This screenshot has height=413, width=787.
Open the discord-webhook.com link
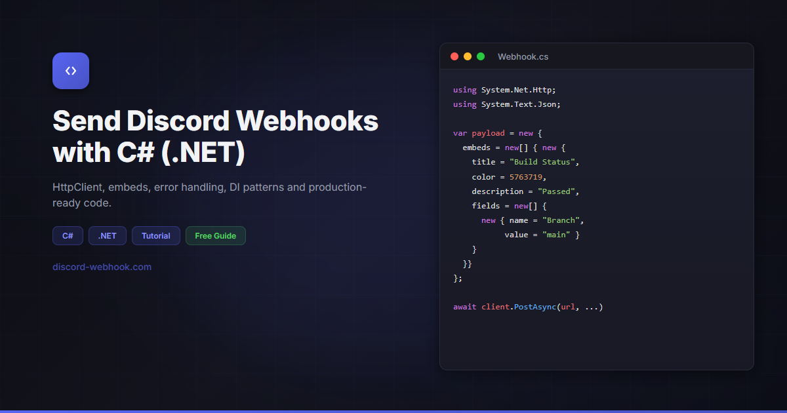coord(102,267)
